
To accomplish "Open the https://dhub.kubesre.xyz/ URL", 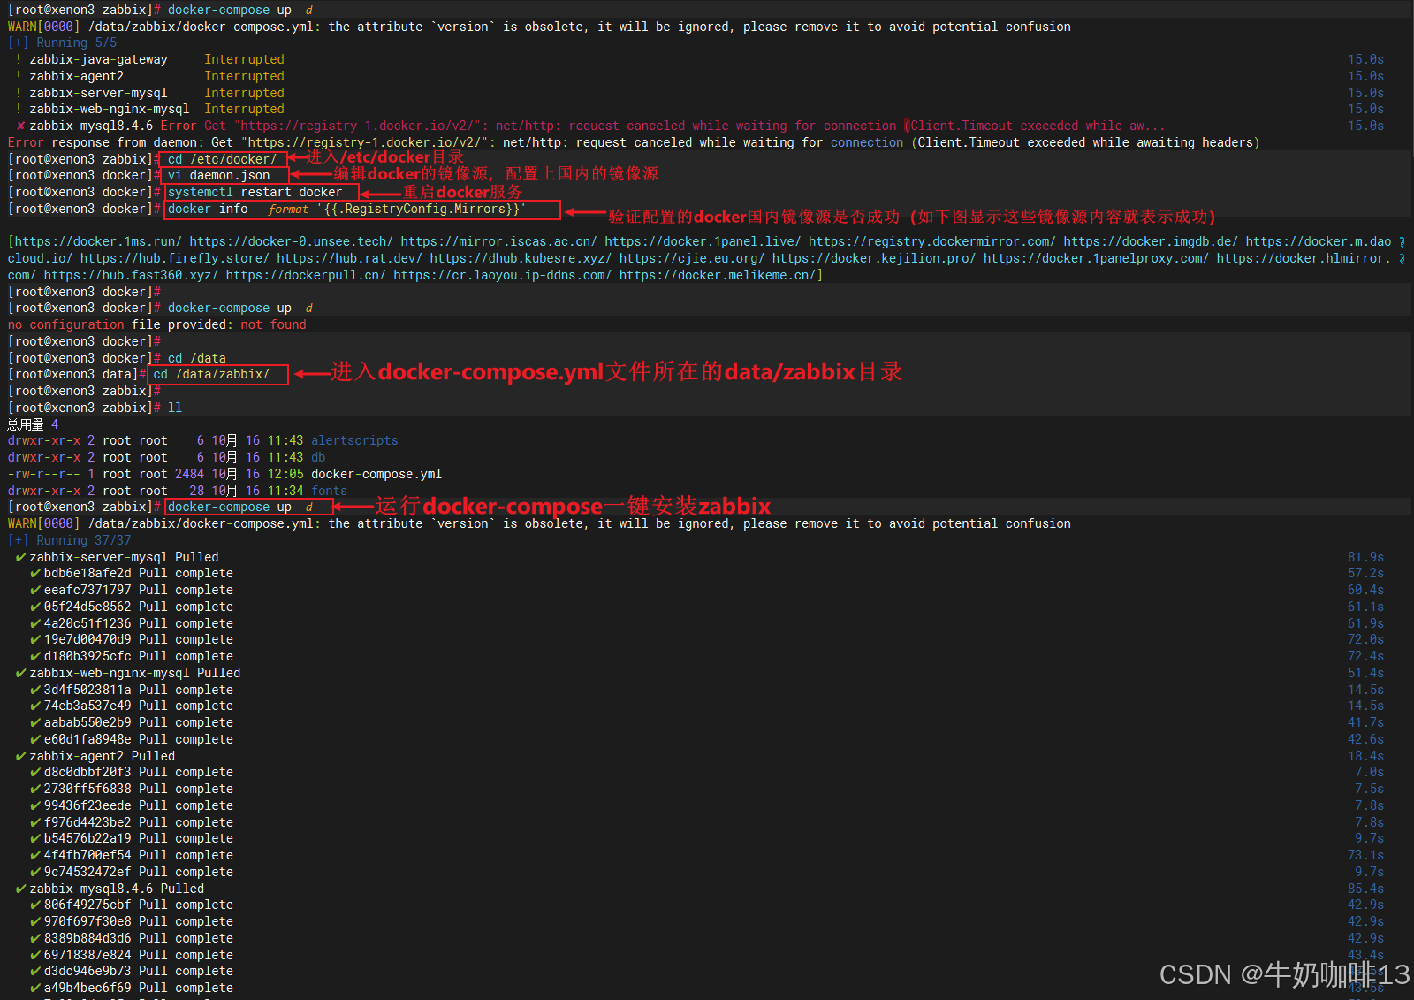I will coord(521,258).
